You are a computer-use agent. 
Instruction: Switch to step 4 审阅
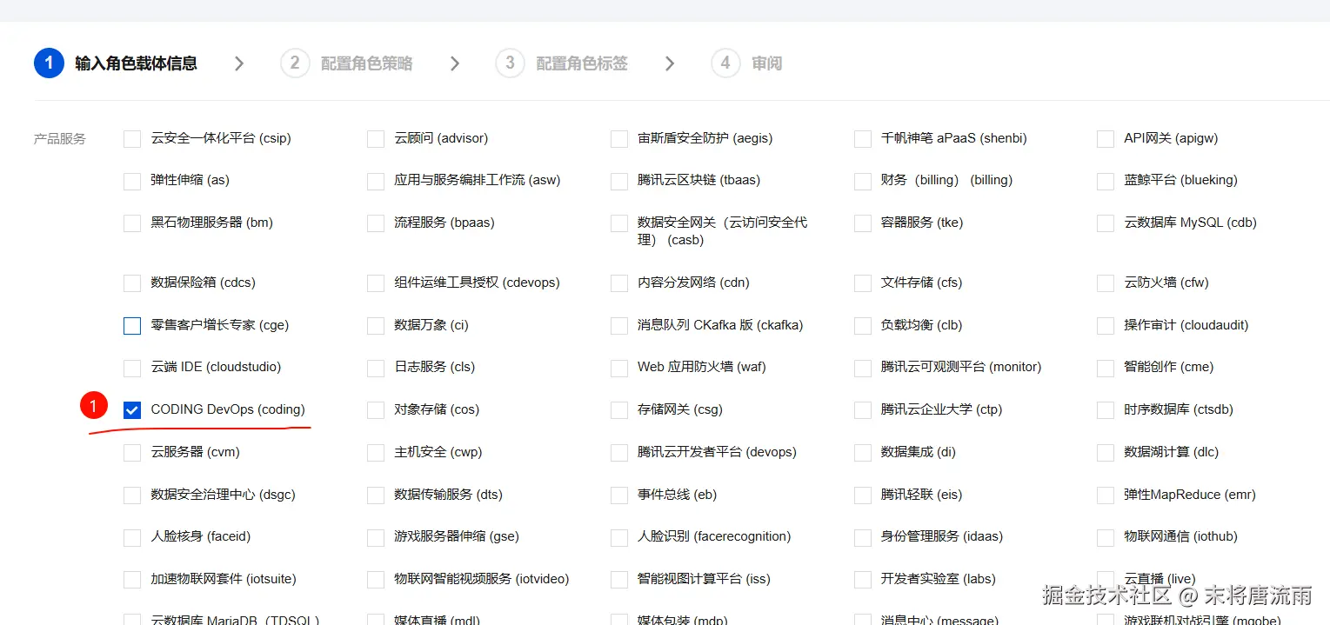pyautogui.click(x=746, y=63)
